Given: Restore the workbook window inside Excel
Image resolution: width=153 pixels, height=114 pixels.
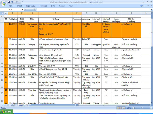Looking at the screenshot, I should coord(148,6).
